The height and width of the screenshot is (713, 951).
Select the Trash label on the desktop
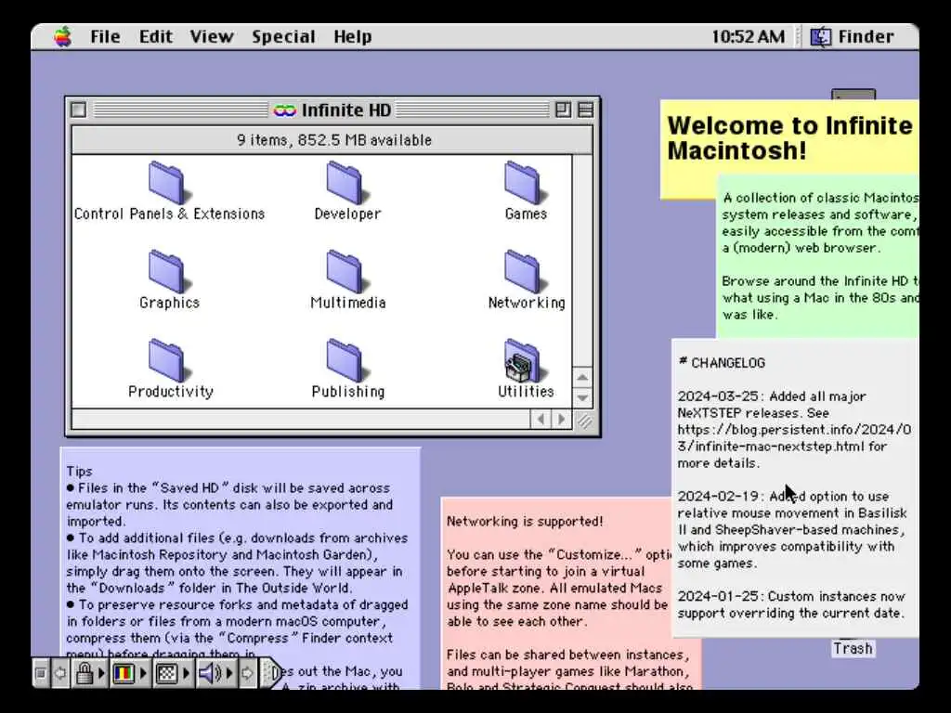tap(853, 649)
